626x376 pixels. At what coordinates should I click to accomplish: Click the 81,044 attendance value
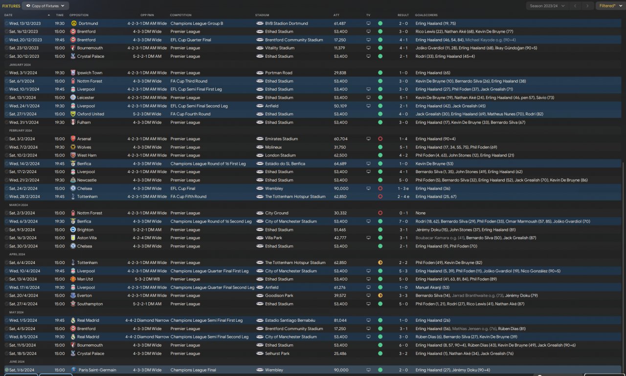coord(340,321)
